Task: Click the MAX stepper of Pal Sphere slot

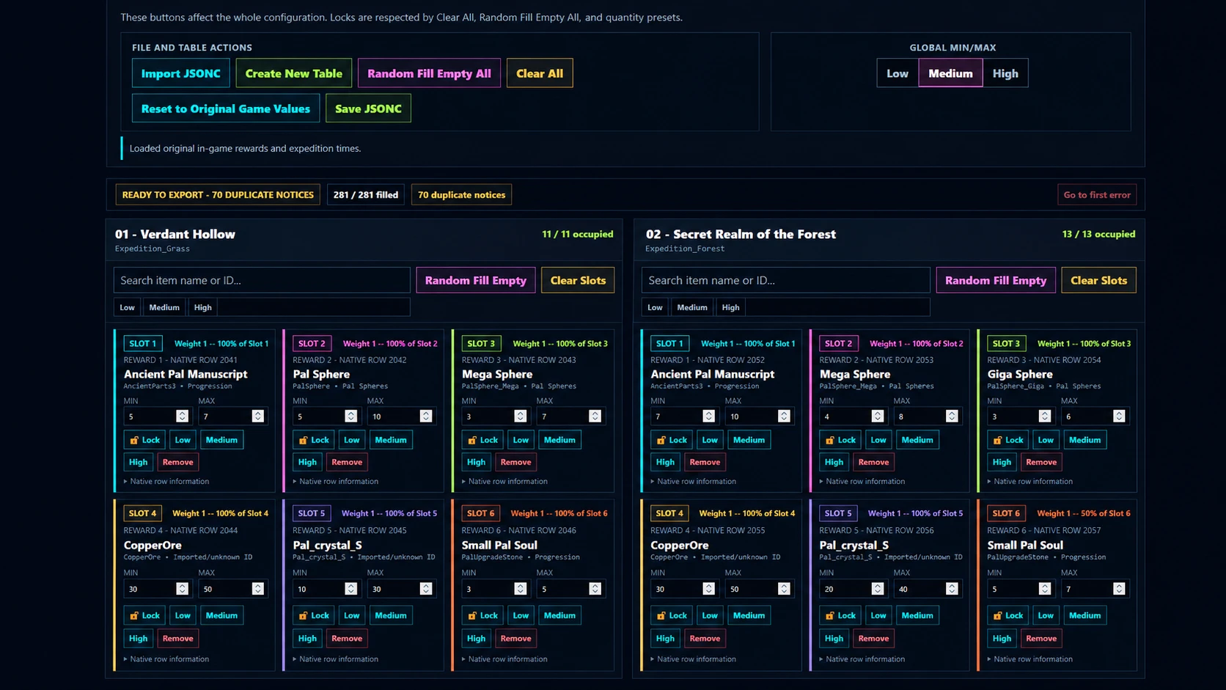Action: [426, 416]
